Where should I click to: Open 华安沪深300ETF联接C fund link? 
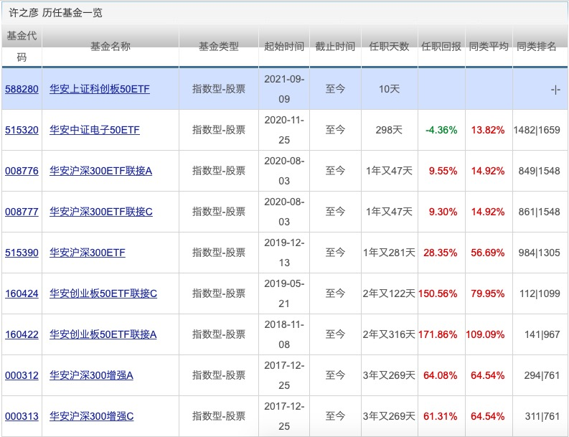101,212
